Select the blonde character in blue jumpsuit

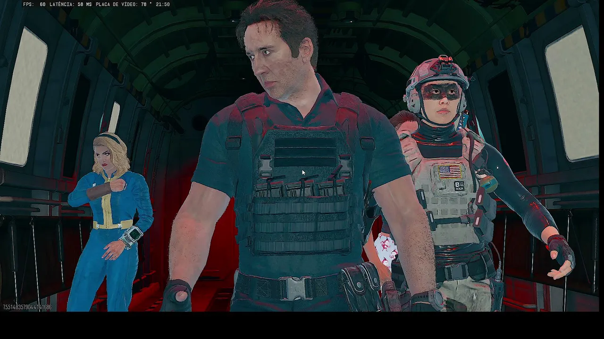click(111, 221)
